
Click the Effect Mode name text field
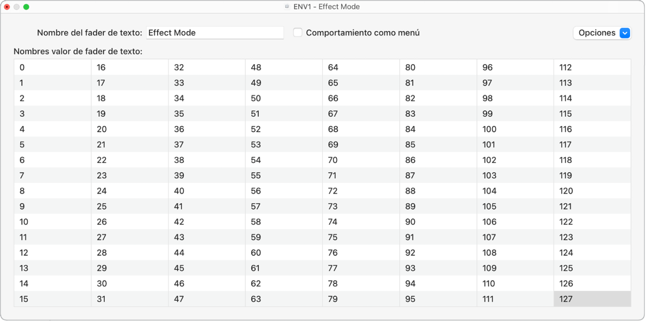click(215, 33)
